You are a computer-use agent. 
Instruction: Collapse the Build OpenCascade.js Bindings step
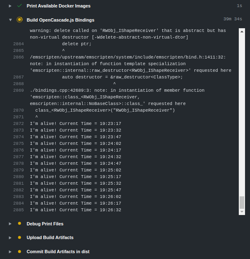(x=10, y=20)
